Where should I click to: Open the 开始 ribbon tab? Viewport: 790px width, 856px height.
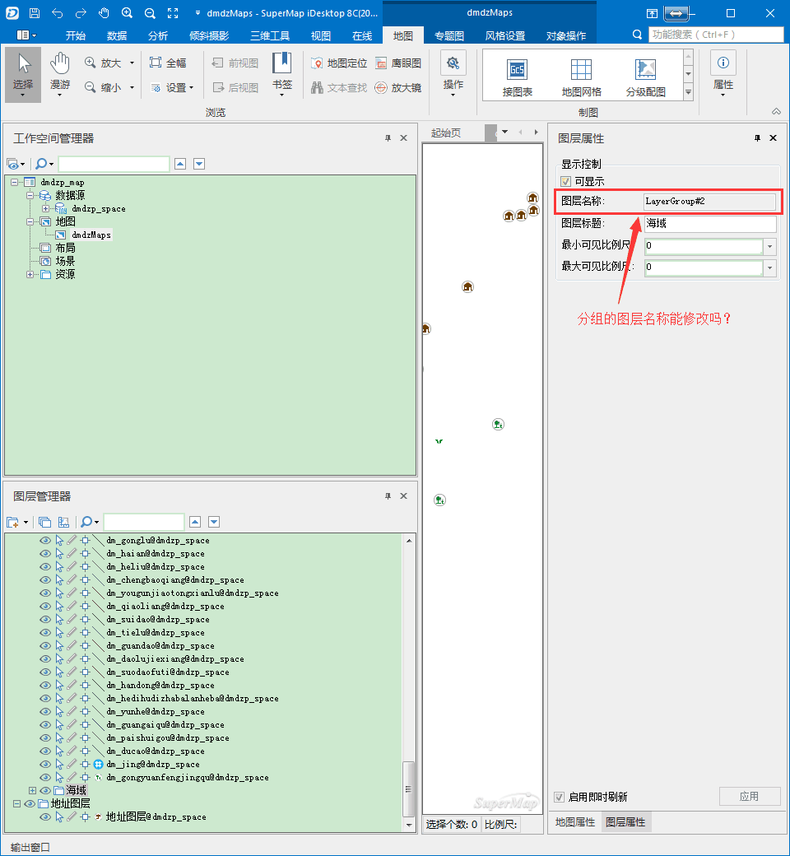tap(76, 35)
